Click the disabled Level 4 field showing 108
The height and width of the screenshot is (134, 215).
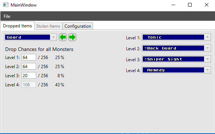coord(29,84)
